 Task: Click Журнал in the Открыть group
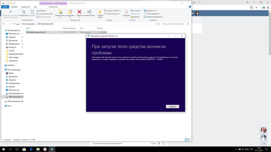click(135, 17)
